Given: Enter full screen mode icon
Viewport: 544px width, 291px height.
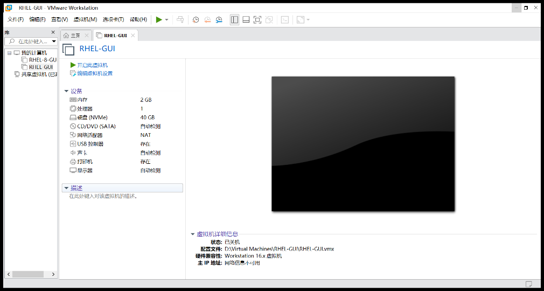Looking at the screenshot, I should [x=257, y=20].
